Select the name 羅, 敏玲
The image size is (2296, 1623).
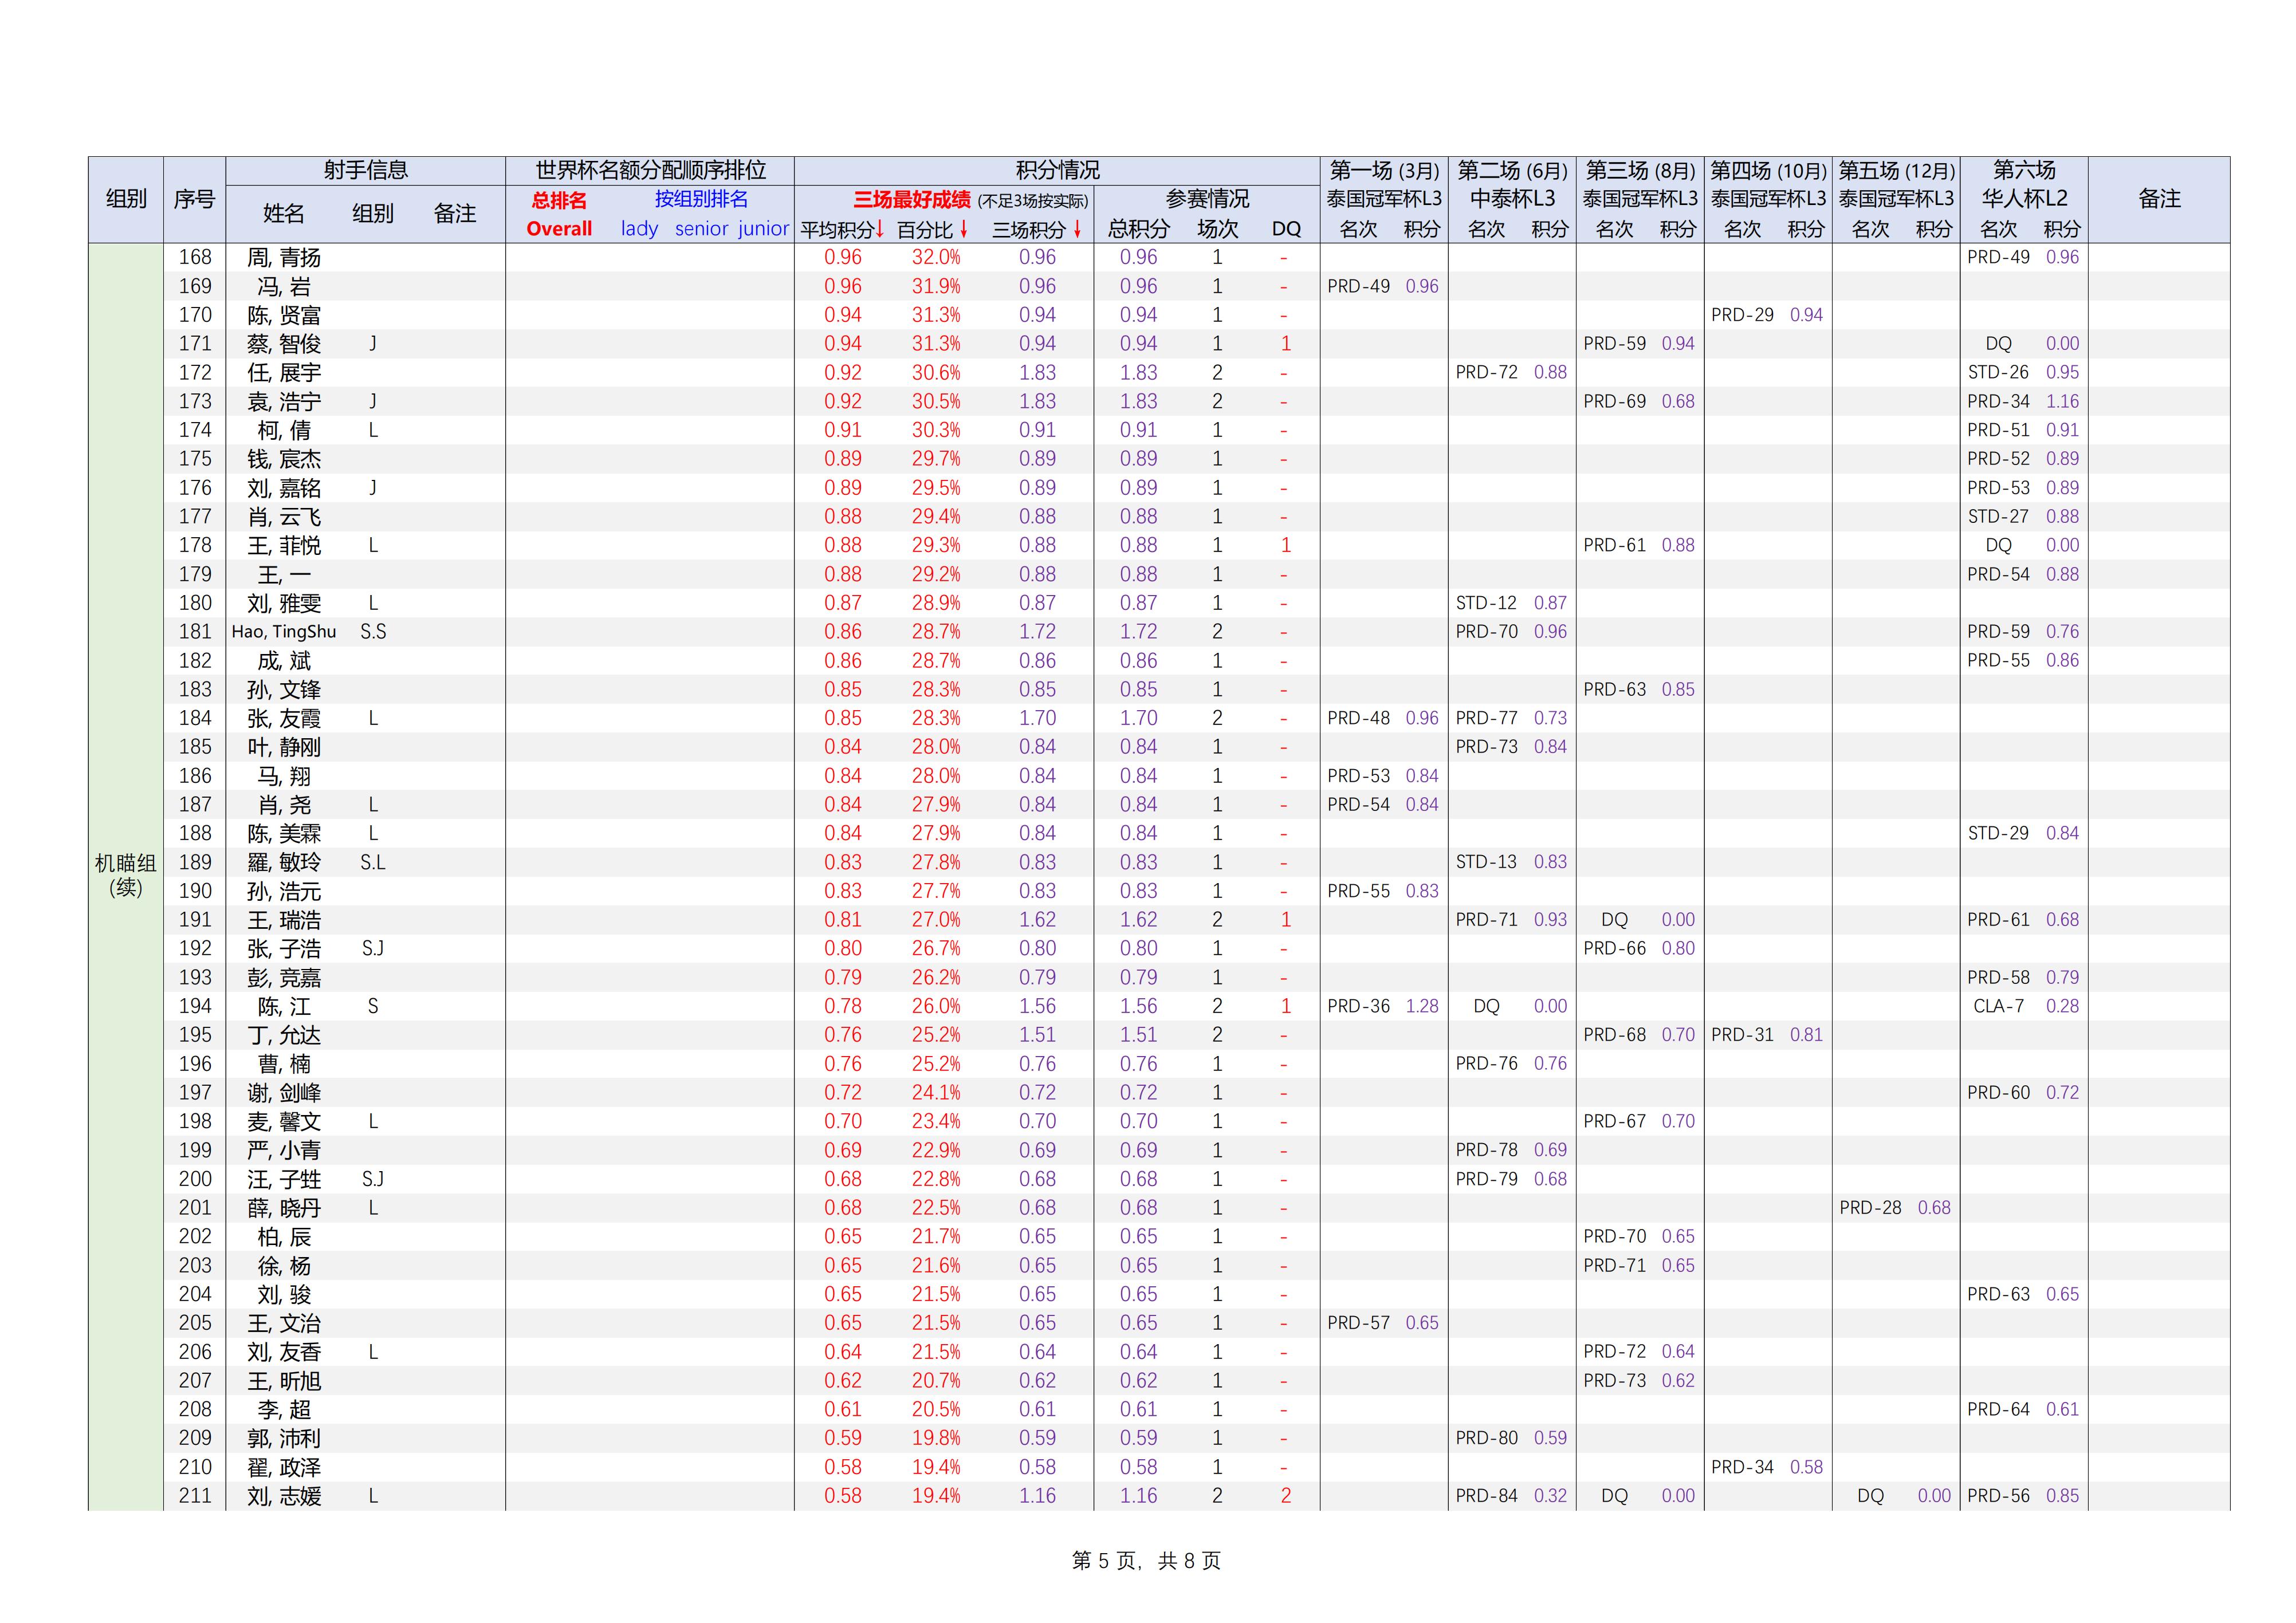(x=284, y=863)
